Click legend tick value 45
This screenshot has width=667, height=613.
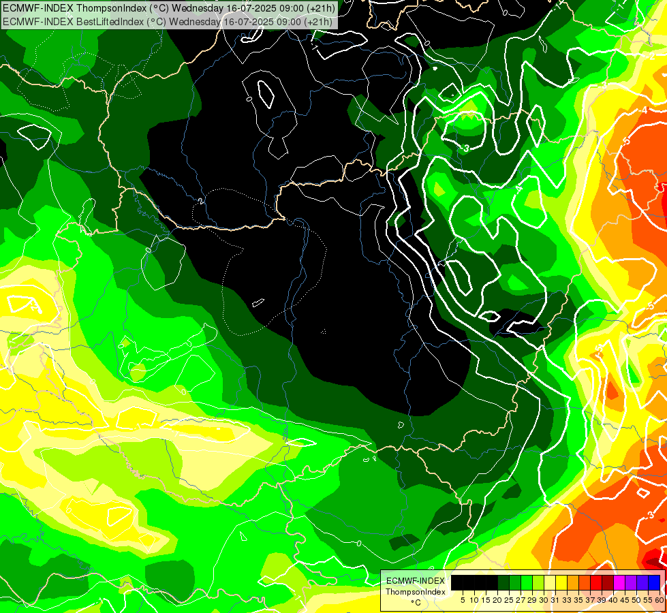click(x=625, y=600)
